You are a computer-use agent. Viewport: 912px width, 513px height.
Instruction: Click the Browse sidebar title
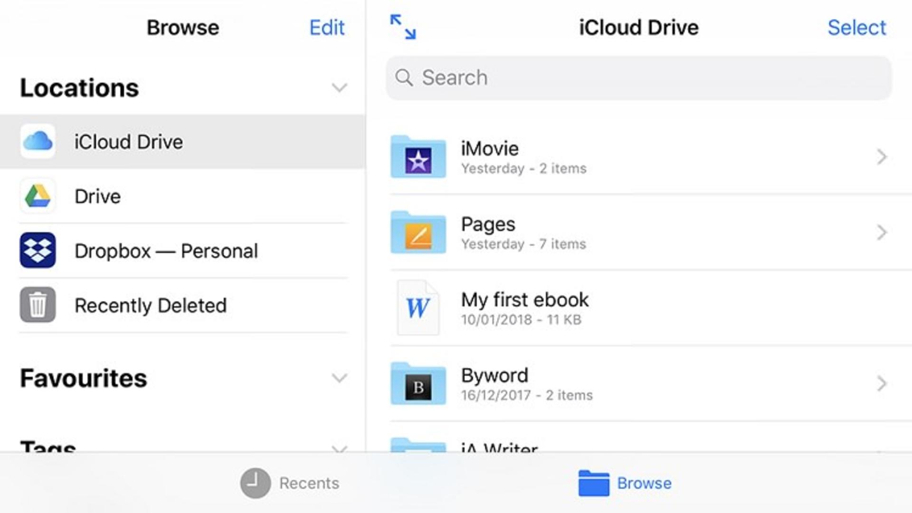coord(183,28)
